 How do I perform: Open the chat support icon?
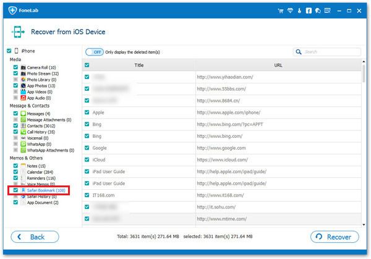click(x=318, y=11)
